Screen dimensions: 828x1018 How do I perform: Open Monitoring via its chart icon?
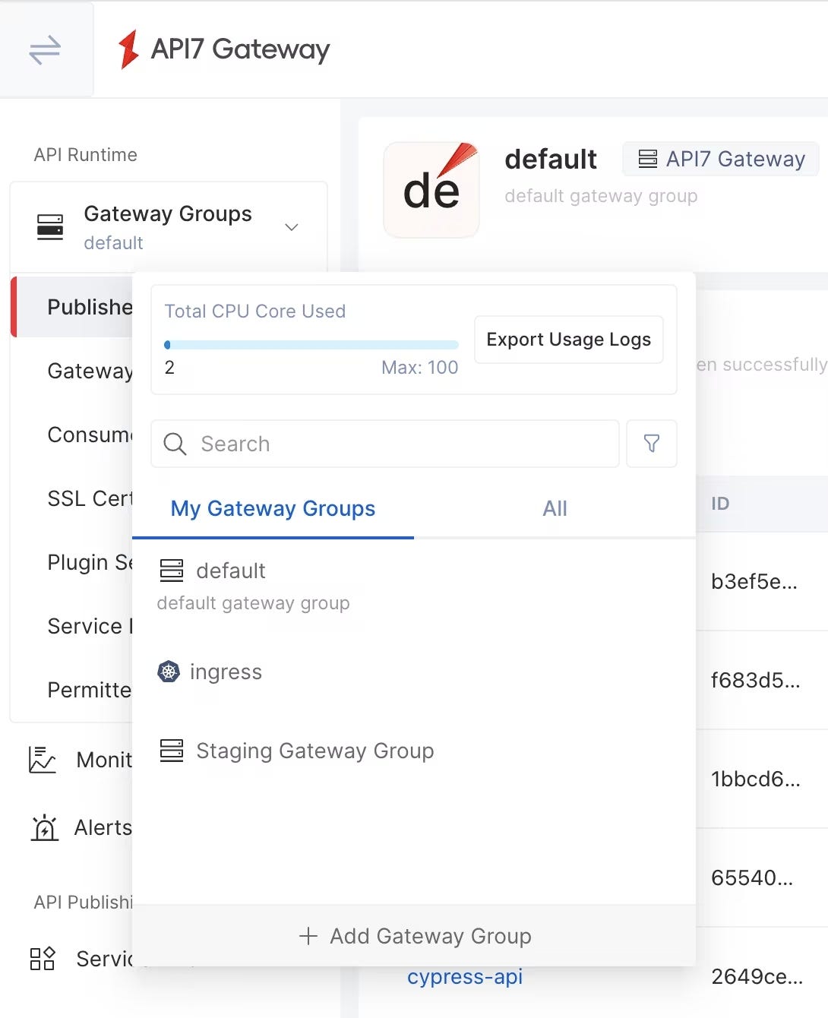[x=42, y=759]
